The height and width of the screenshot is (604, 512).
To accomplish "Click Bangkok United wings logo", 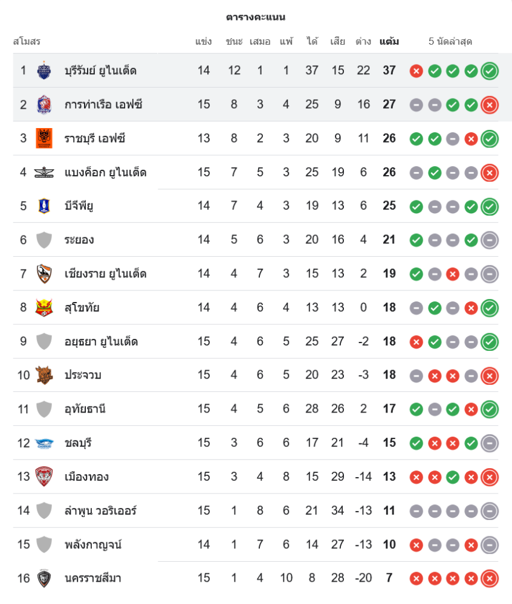I will point(44,172).
